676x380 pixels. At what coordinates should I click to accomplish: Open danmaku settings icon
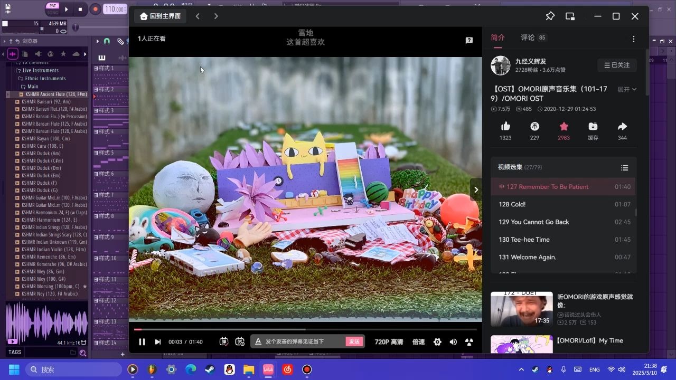[240, 341]
